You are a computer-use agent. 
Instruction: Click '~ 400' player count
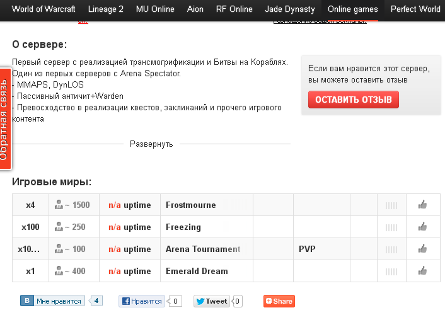75,271
